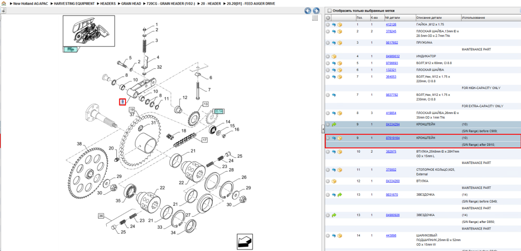
Task: Go to previous diagram with back arrow
Action: click(308, 10)
